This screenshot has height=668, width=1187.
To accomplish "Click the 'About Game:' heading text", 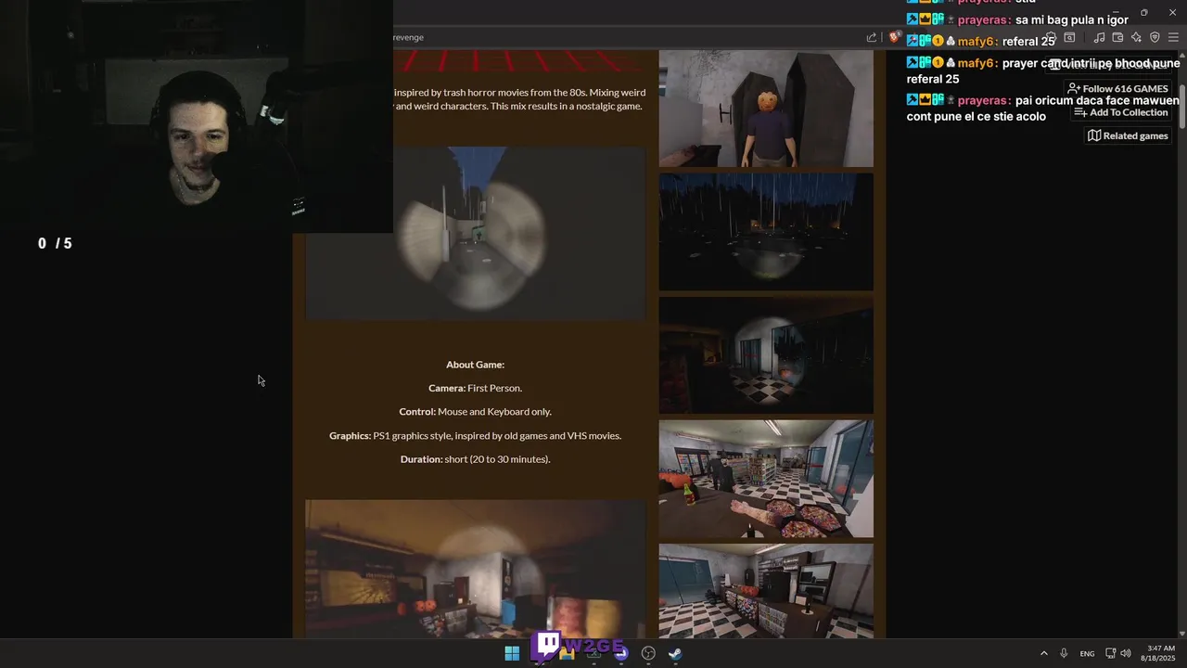I will pyautogui.click(x=475, y=365).
